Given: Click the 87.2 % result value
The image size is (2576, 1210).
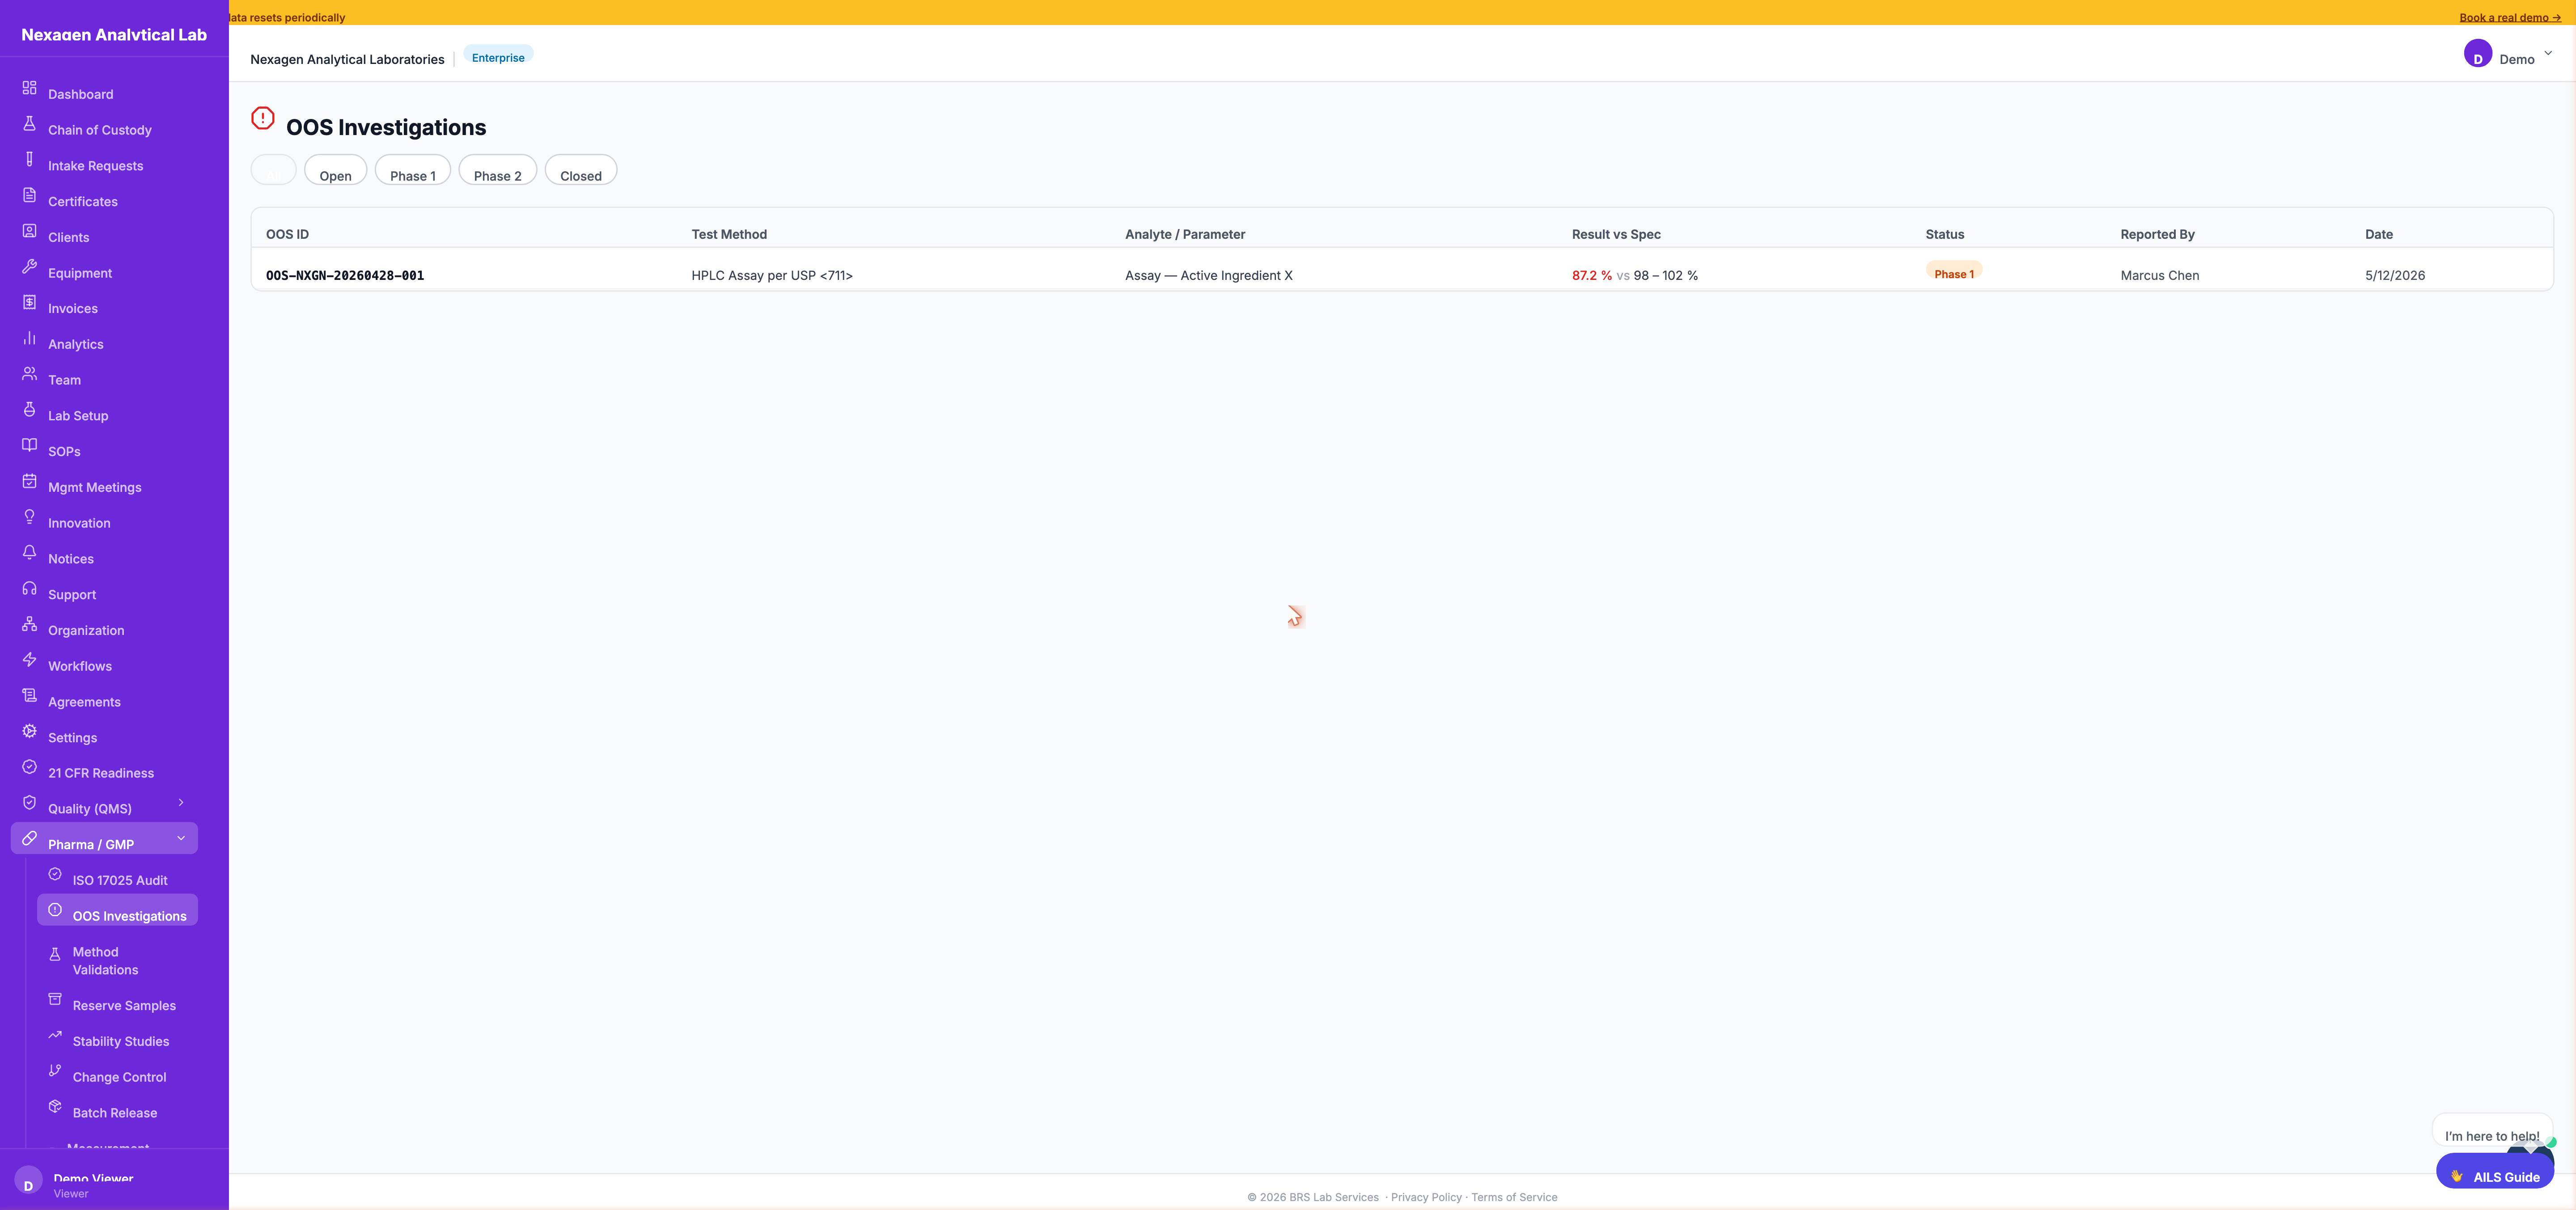Looking at the screenshot, I should (x=1592, y=275).
